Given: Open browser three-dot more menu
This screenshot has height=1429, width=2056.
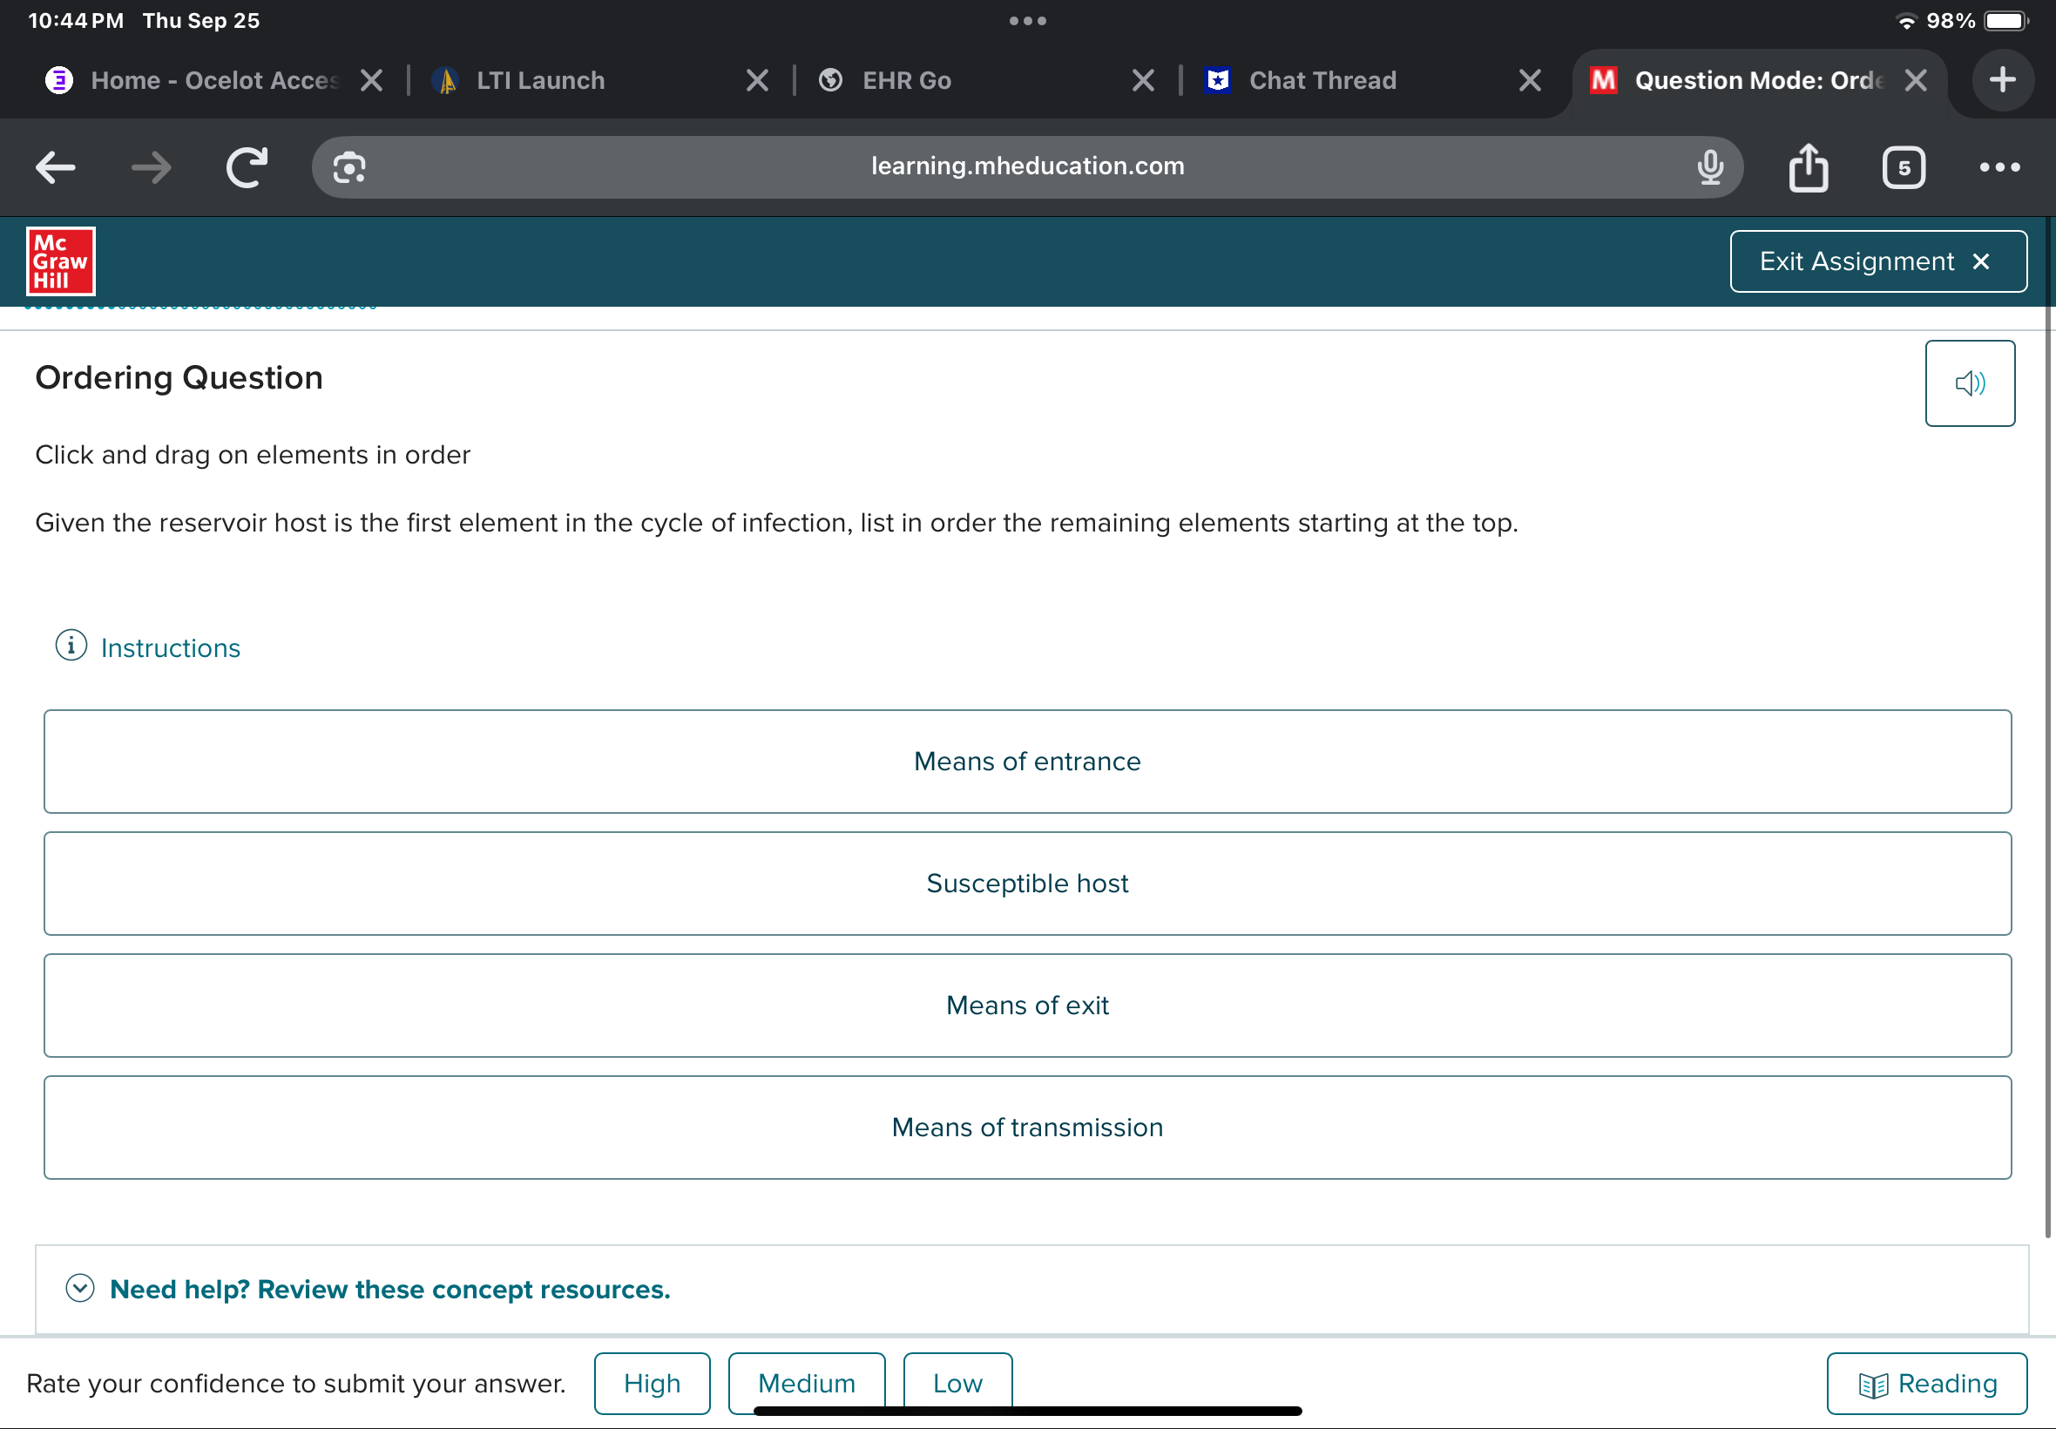Looking at the screenshot, I should (x=1999, y=167).
